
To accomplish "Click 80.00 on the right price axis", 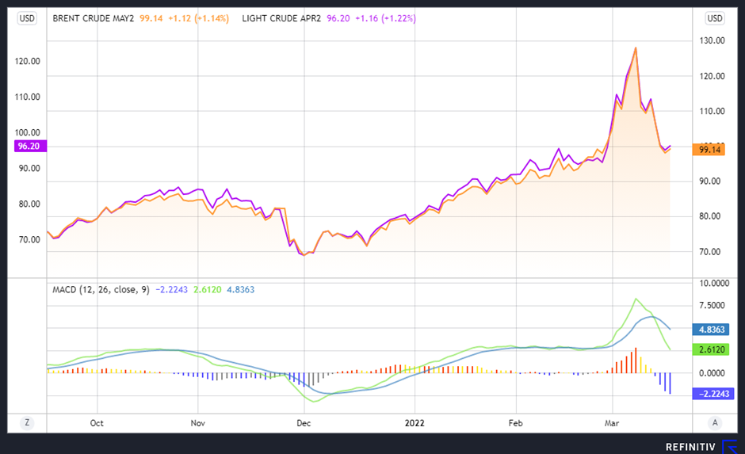I will click(x=710, y=216).
